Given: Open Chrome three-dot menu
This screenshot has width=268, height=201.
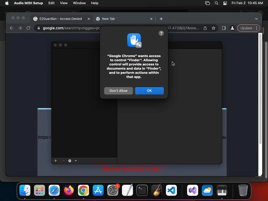Looking at the screenshot, I should 256,28.
